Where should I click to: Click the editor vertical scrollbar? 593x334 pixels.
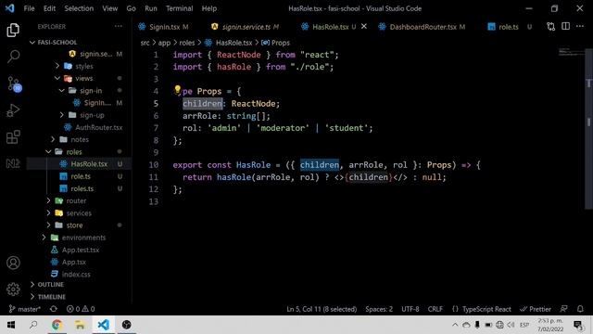point(589,129)
